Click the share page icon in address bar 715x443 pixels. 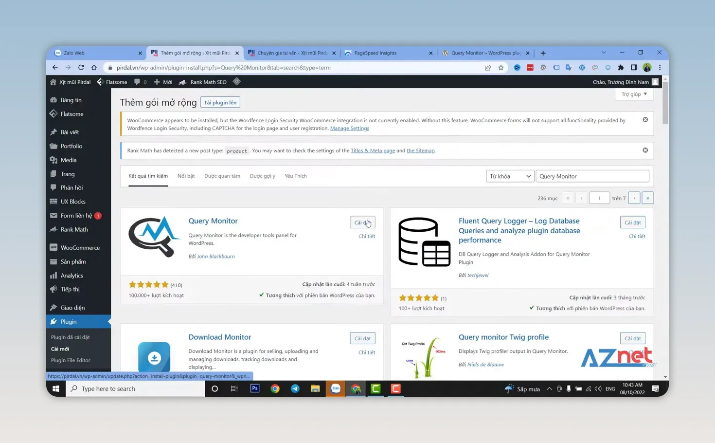(x=488, y=68)
